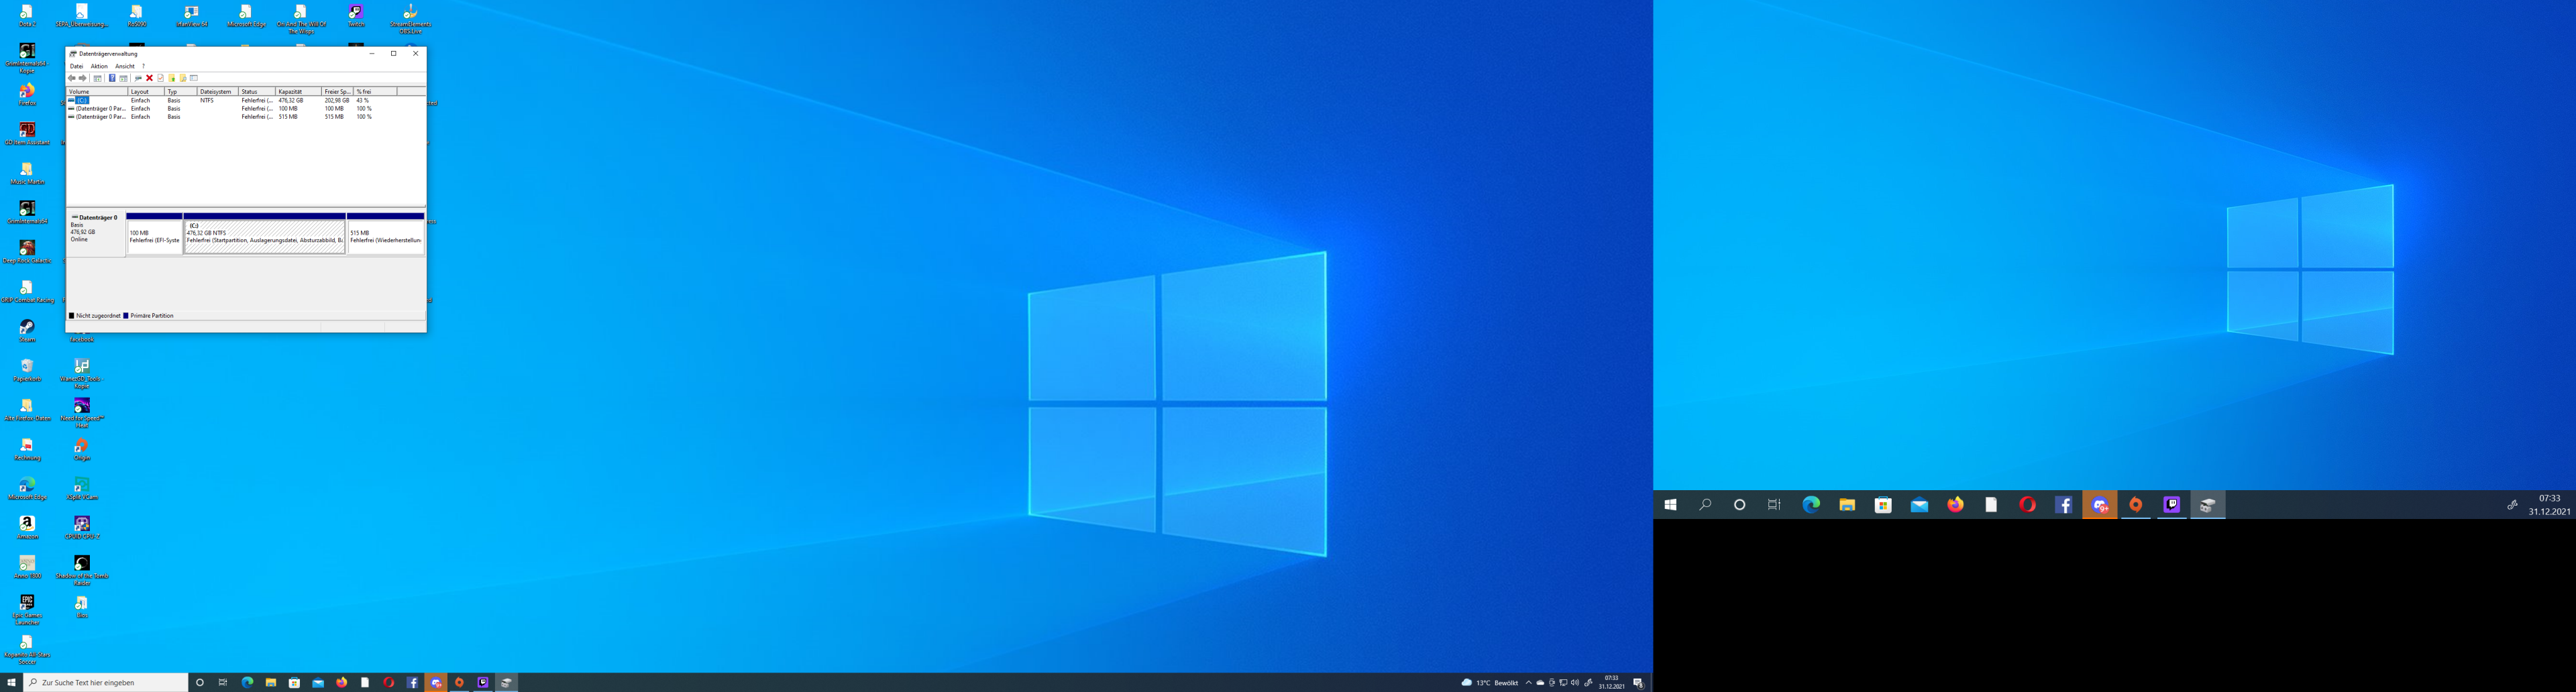Viewport: 2576px width, 692px height.
Task: Select the Firefox desktop shortcut
Action: click(27, 95)
